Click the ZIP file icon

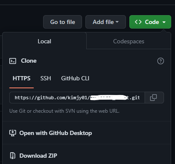coord(13,156)
